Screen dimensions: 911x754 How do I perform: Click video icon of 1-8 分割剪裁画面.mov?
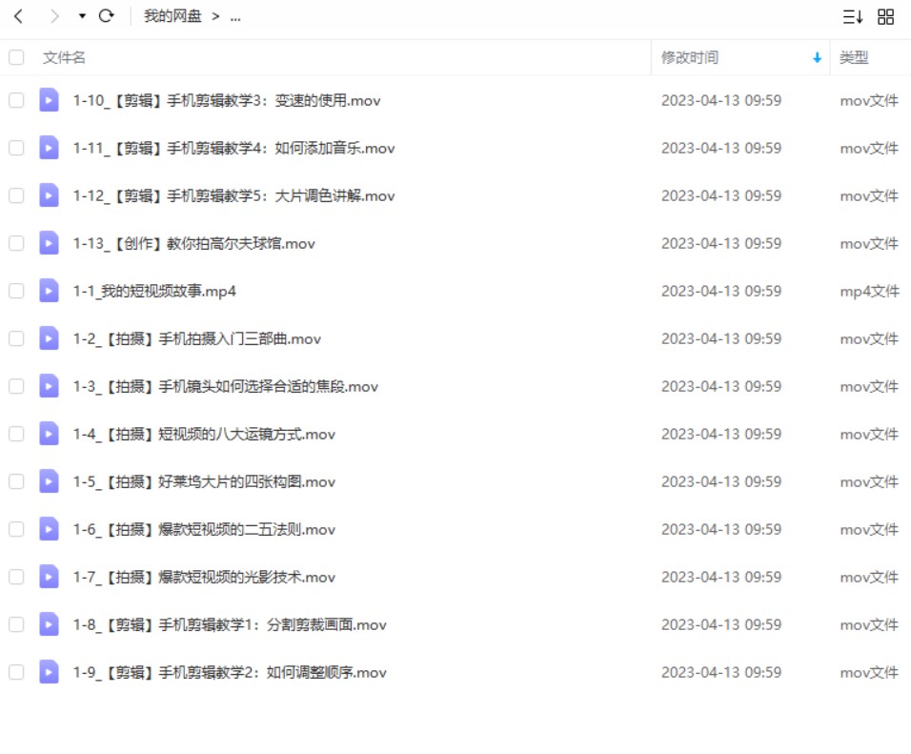point(49,624)
